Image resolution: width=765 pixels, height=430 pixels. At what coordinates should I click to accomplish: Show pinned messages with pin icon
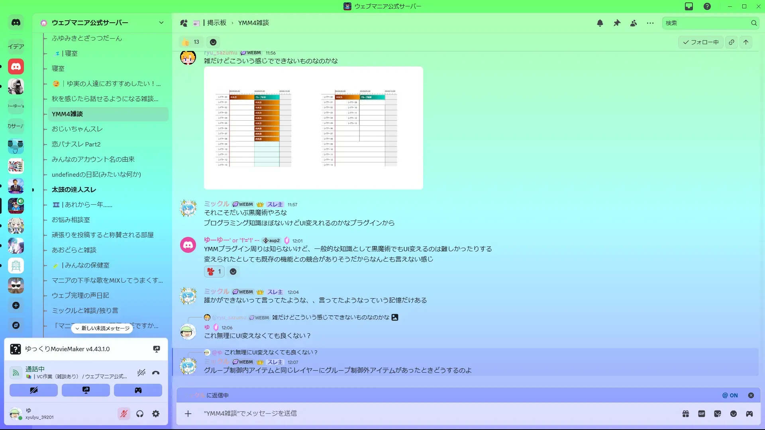[617, 23]
